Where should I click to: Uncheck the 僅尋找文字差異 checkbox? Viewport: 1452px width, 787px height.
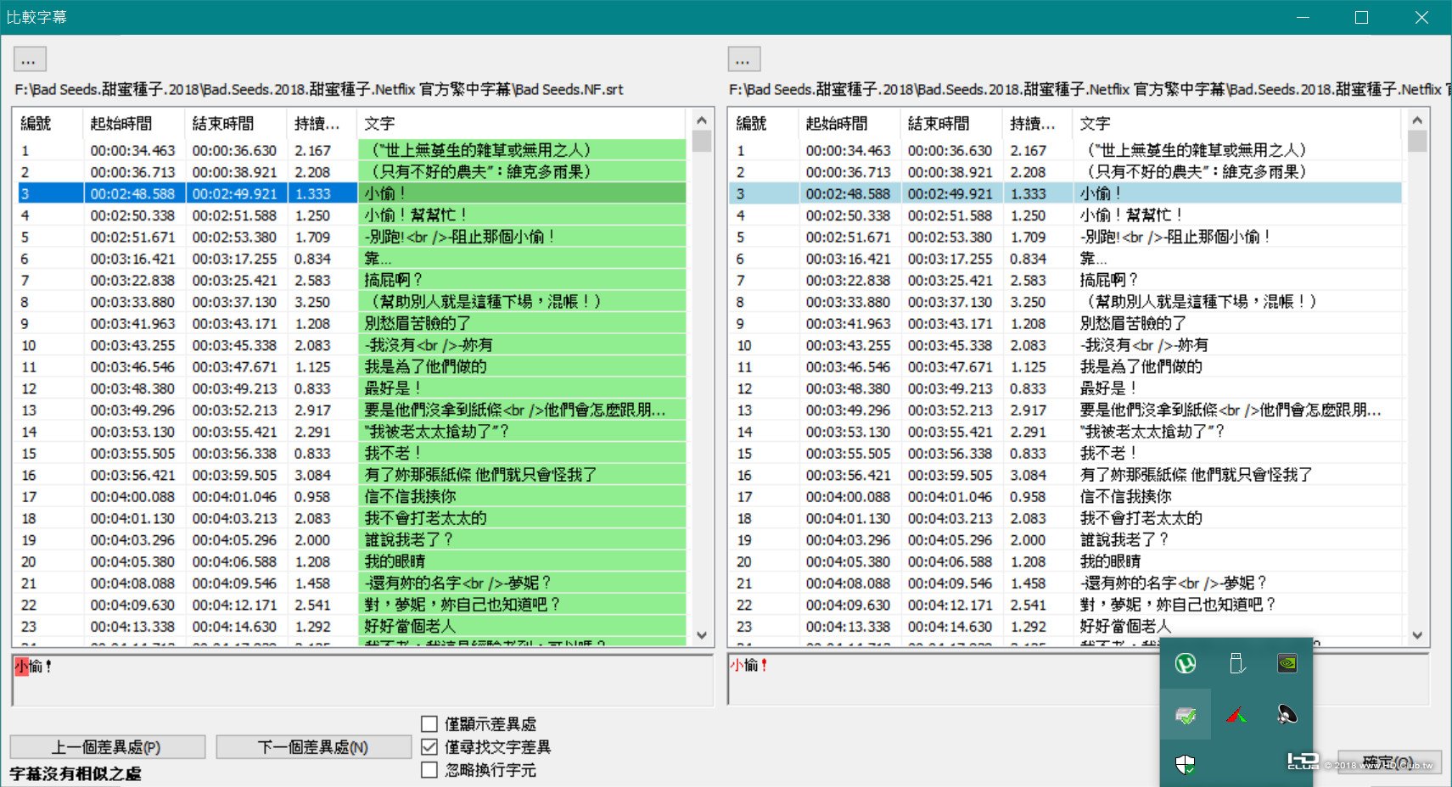pyautogui.click(x=429, y=747)
